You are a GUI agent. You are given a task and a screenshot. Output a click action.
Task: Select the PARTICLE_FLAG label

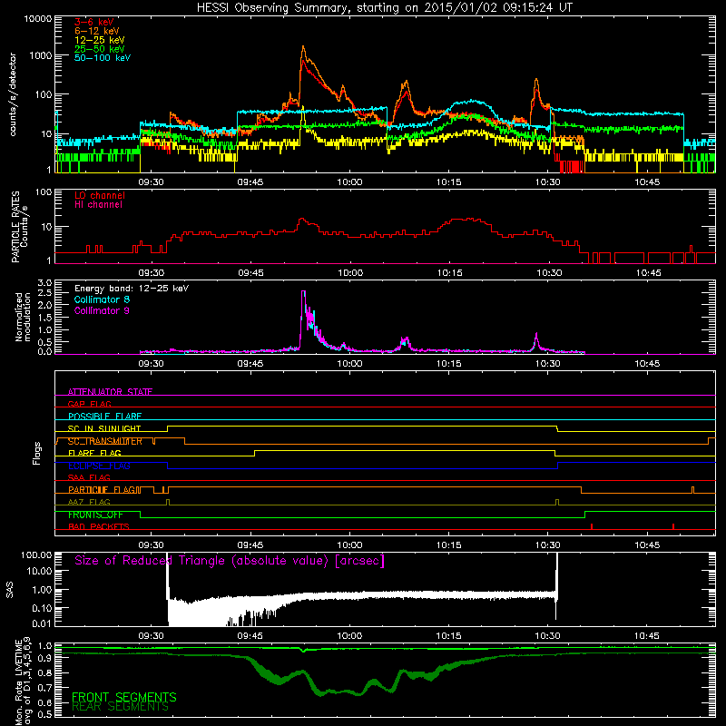(102, 490)
